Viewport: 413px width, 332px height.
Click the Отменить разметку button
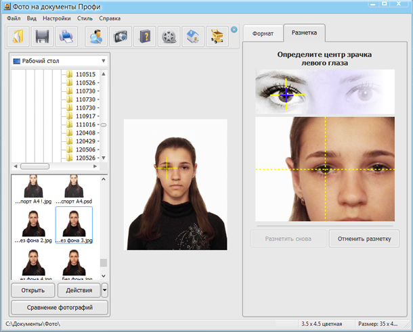[364, 239]
